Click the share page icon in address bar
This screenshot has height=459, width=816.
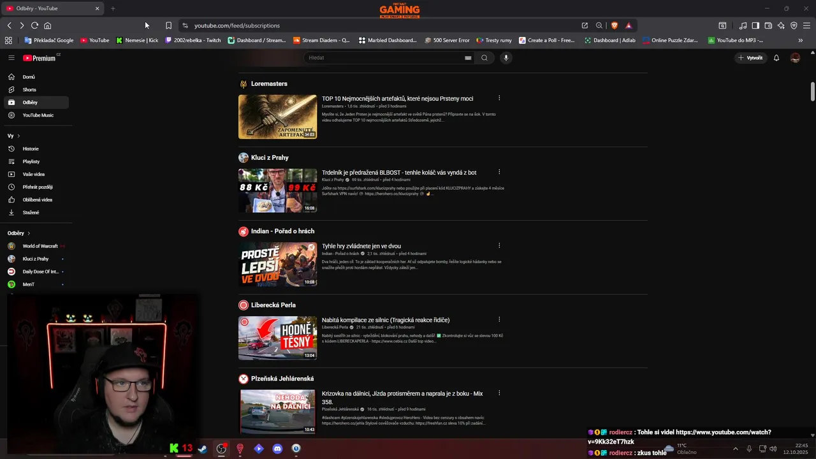pos(585,25)
